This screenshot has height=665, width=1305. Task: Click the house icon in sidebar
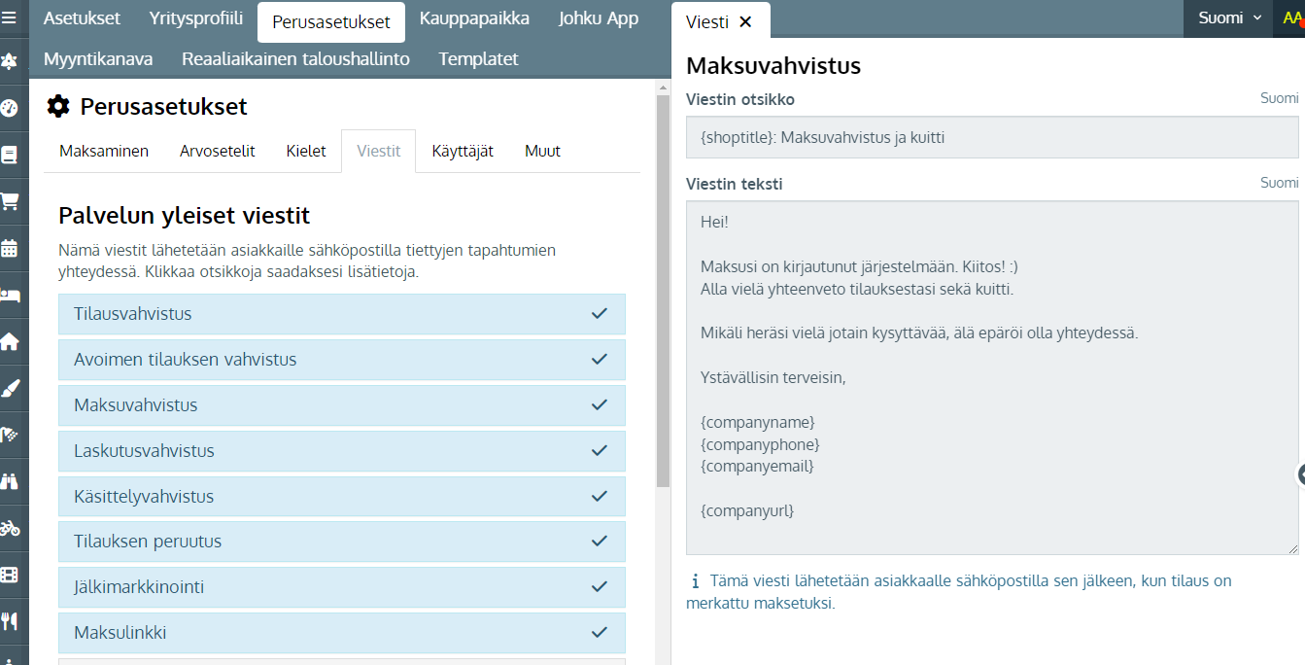[x=10, y=341]
